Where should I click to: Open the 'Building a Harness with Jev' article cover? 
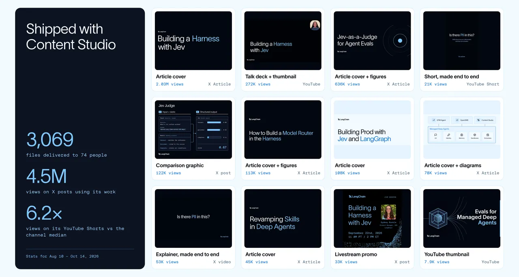pyautogui.click(x=193, y=40)
